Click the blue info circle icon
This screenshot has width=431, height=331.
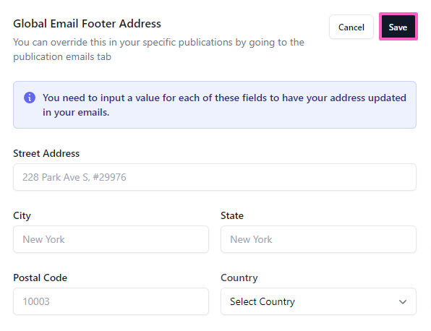point(30,98)
